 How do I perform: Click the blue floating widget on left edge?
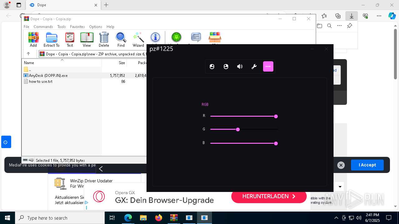click(x=6, y=142)
